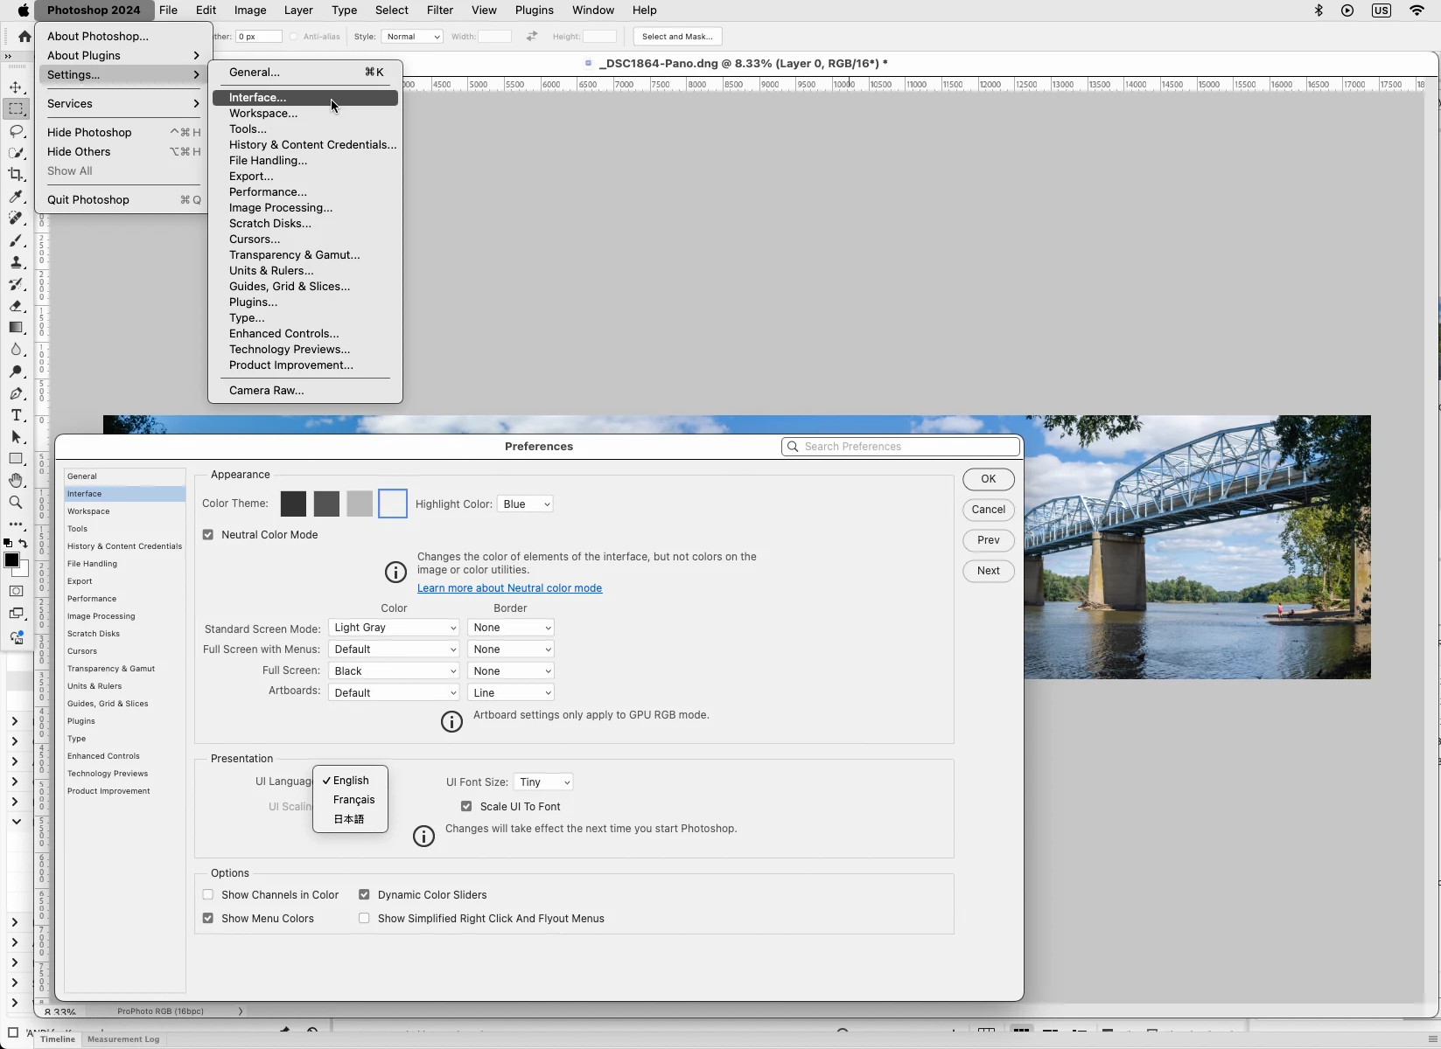Viewport: 1441px width, 1049px height.
Task: Select the Crop tool
Action: pos(16,175)
